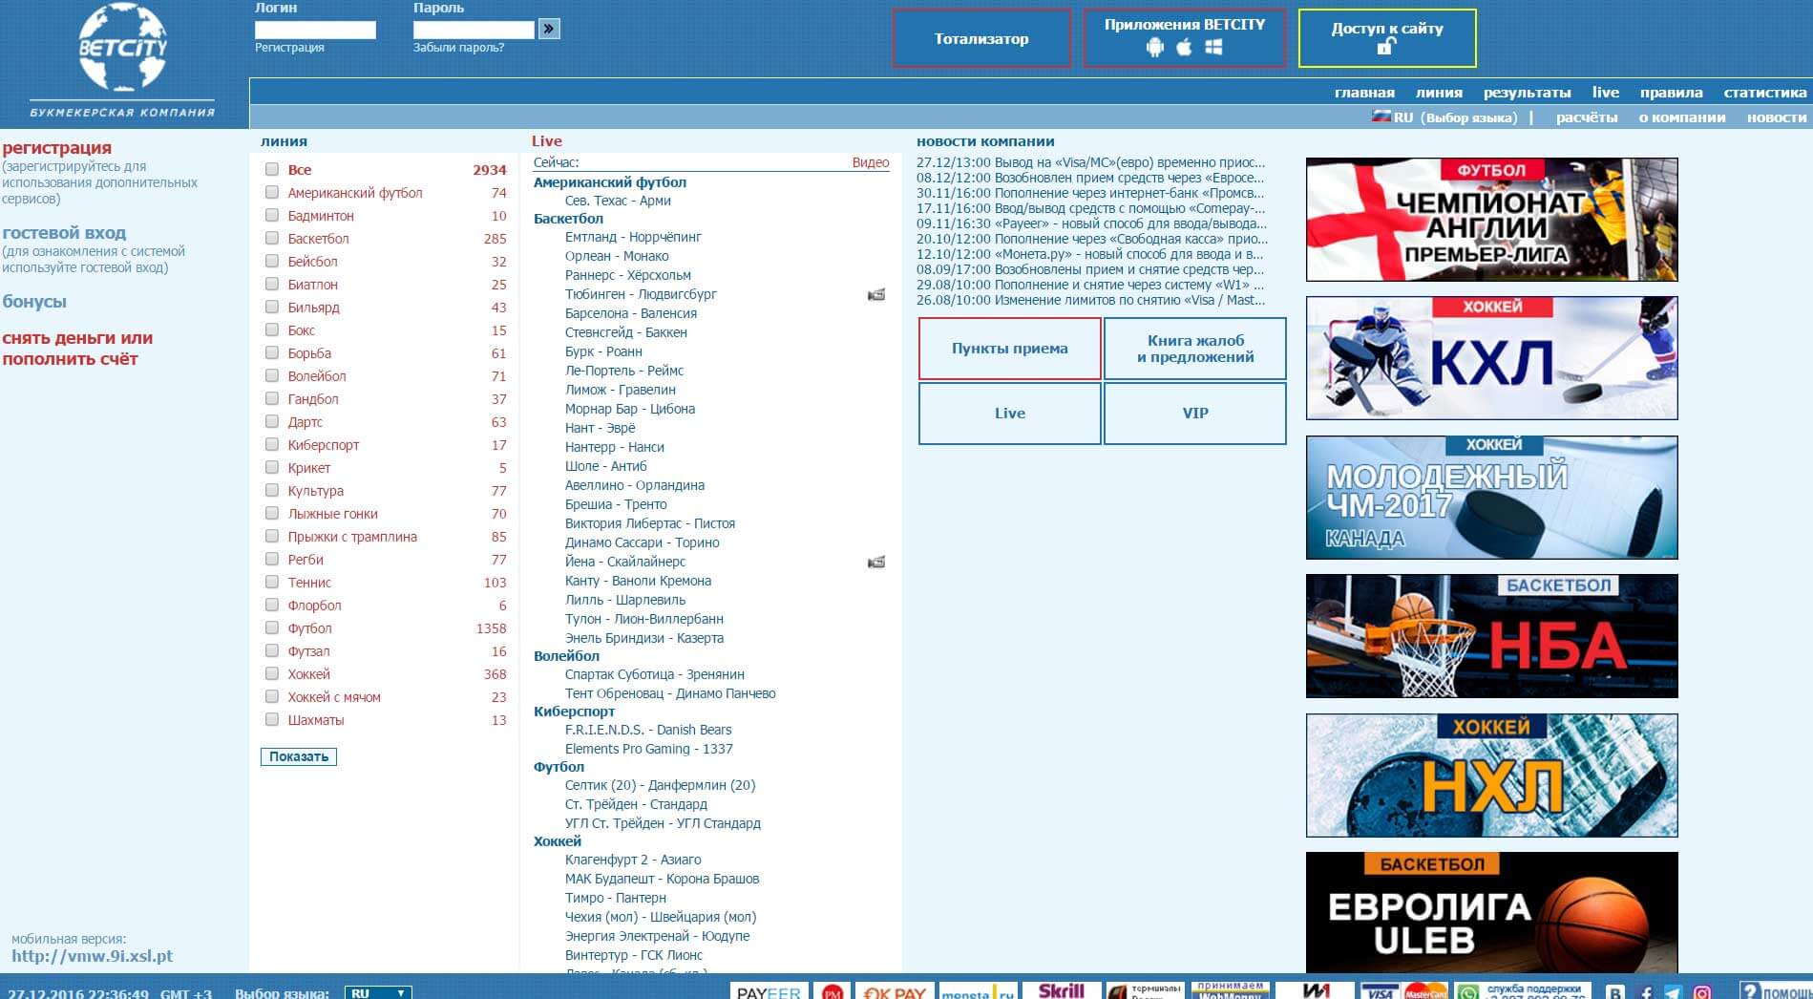Check the Баскетбол checkbox
This screenshot has width=1813, height=999.
click(272, 238)
